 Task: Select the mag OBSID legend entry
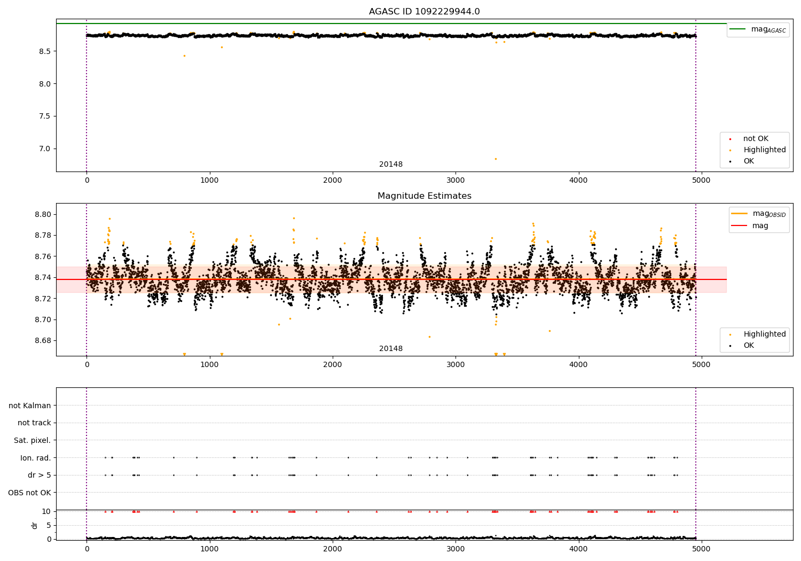[758, 214]
